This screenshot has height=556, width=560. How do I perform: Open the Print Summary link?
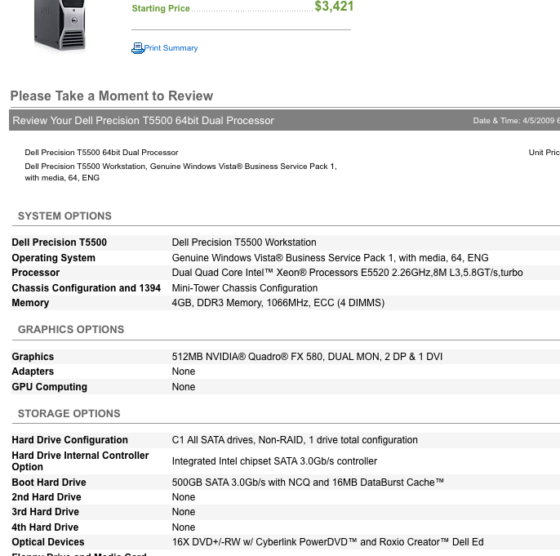(171, 48)
